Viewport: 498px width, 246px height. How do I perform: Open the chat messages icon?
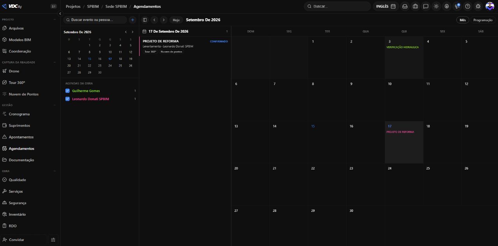(x=426, y=6)
